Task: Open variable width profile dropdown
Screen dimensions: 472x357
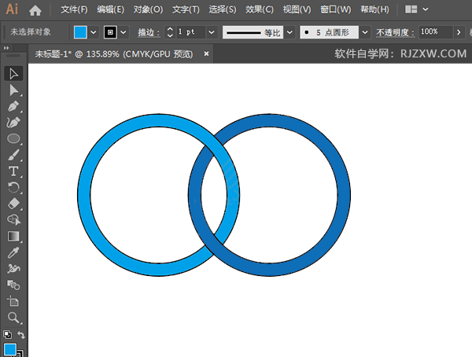Action: tap(289, 32)
